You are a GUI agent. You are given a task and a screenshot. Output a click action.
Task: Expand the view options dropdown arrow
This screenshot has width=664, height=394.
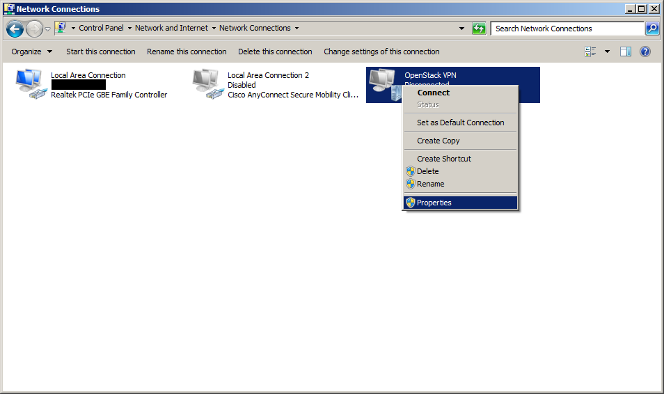(607, 52)
